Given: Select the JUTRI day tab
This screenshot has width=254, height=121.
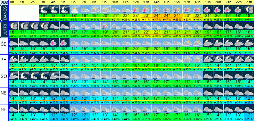Looking at the screenshot, I should pos(4,30).
